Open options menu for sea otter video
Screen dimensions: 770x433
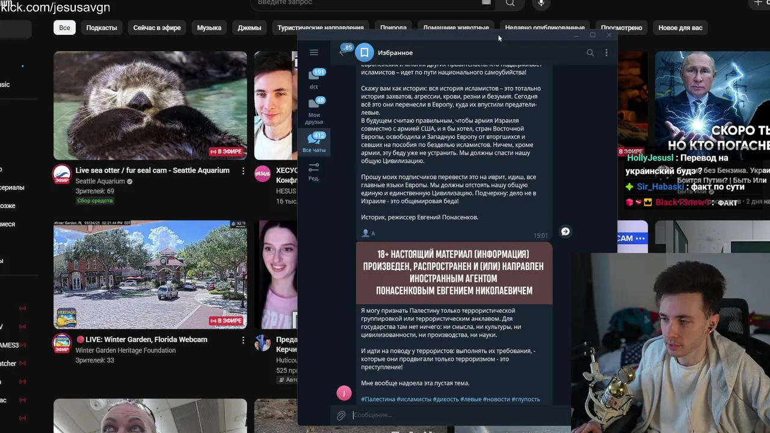tap(243, 171)
